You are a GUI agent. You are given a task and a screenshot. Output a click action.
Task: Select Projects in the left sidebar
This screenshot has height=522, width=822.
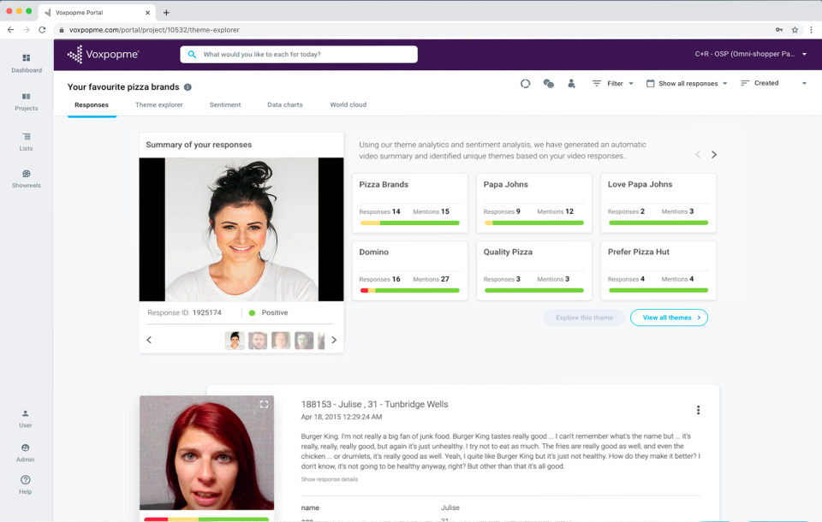pos(26,103)
